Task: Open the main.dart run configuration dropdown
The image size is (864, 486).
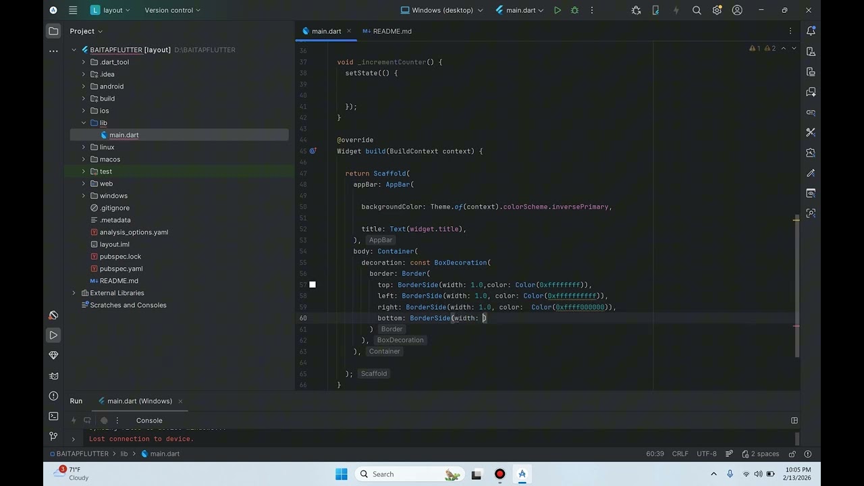Action: point(520,10)
